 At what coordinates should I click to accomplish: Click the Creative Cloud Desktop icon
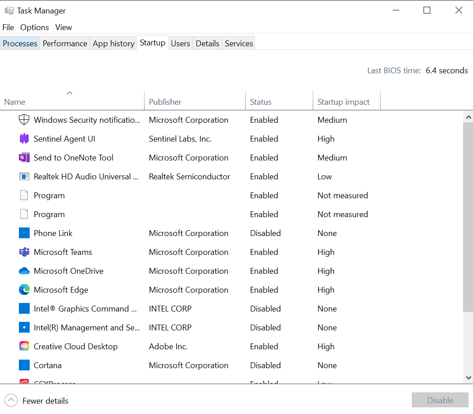(x=24, y=346)
